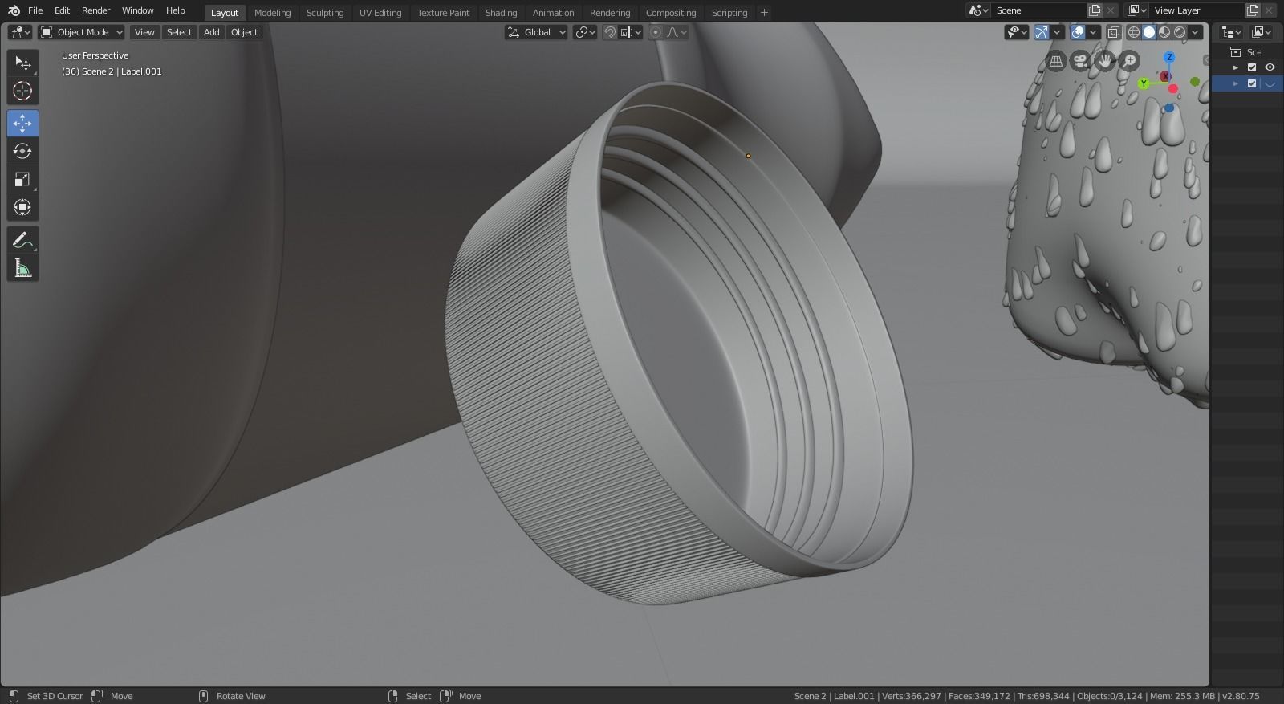Add a new view layer icon
The width and height of the screenshot is (1284, 704).
click(x=1252, y=10)
